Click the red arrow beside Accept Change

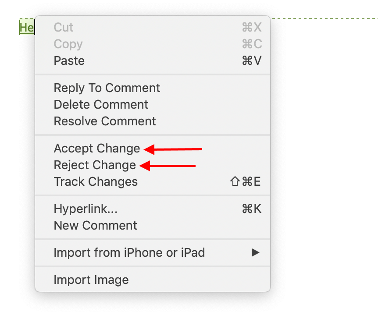pos(173,149)
